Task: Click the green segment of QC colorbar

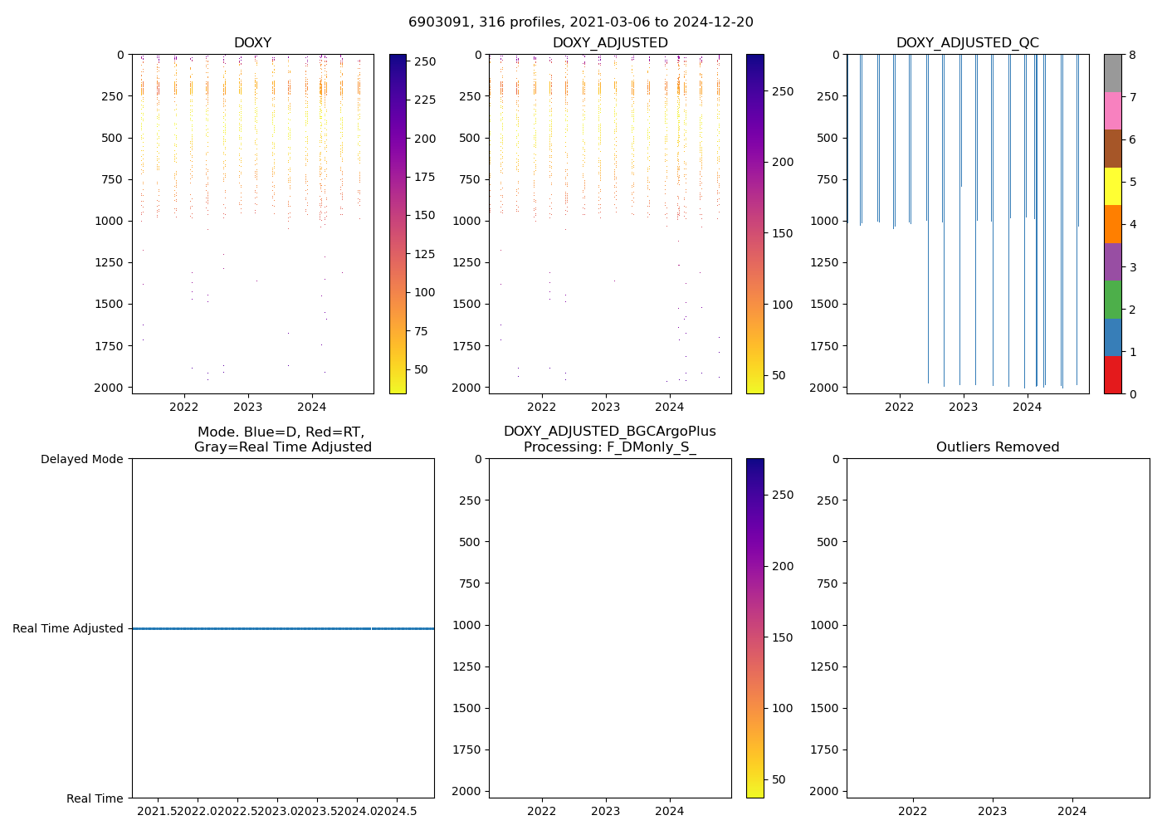Action: 1112,300
